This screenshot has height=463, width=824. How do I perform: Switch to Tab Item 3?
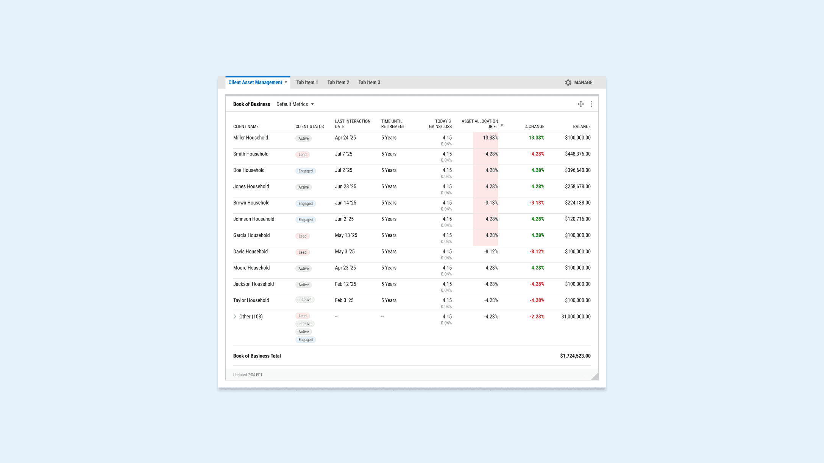click(x=369, y=82)
